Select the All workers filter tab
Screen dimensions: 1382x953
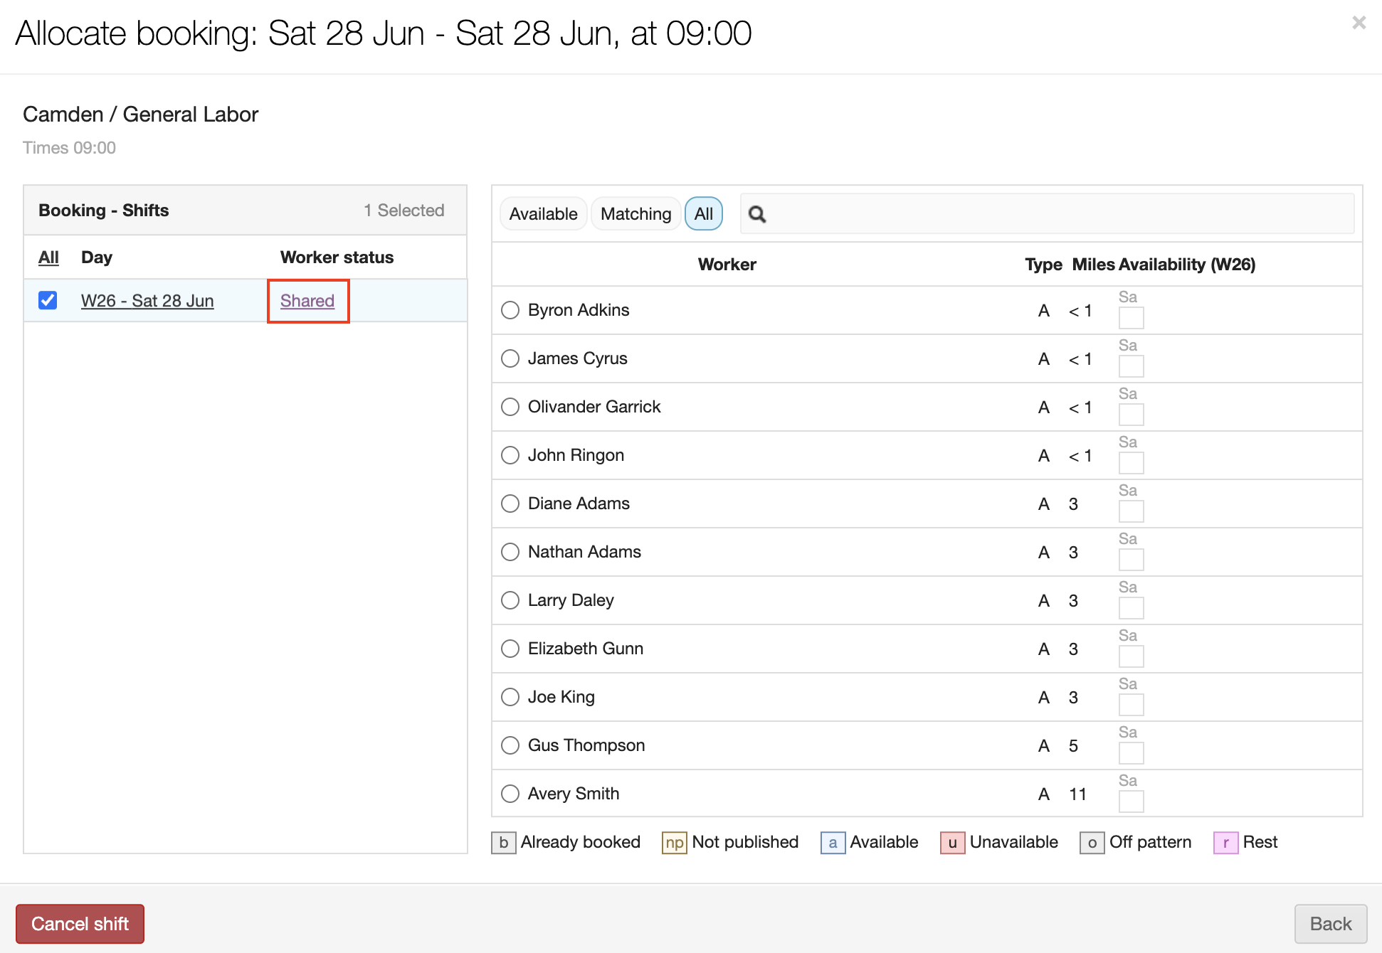click(703, 214)
